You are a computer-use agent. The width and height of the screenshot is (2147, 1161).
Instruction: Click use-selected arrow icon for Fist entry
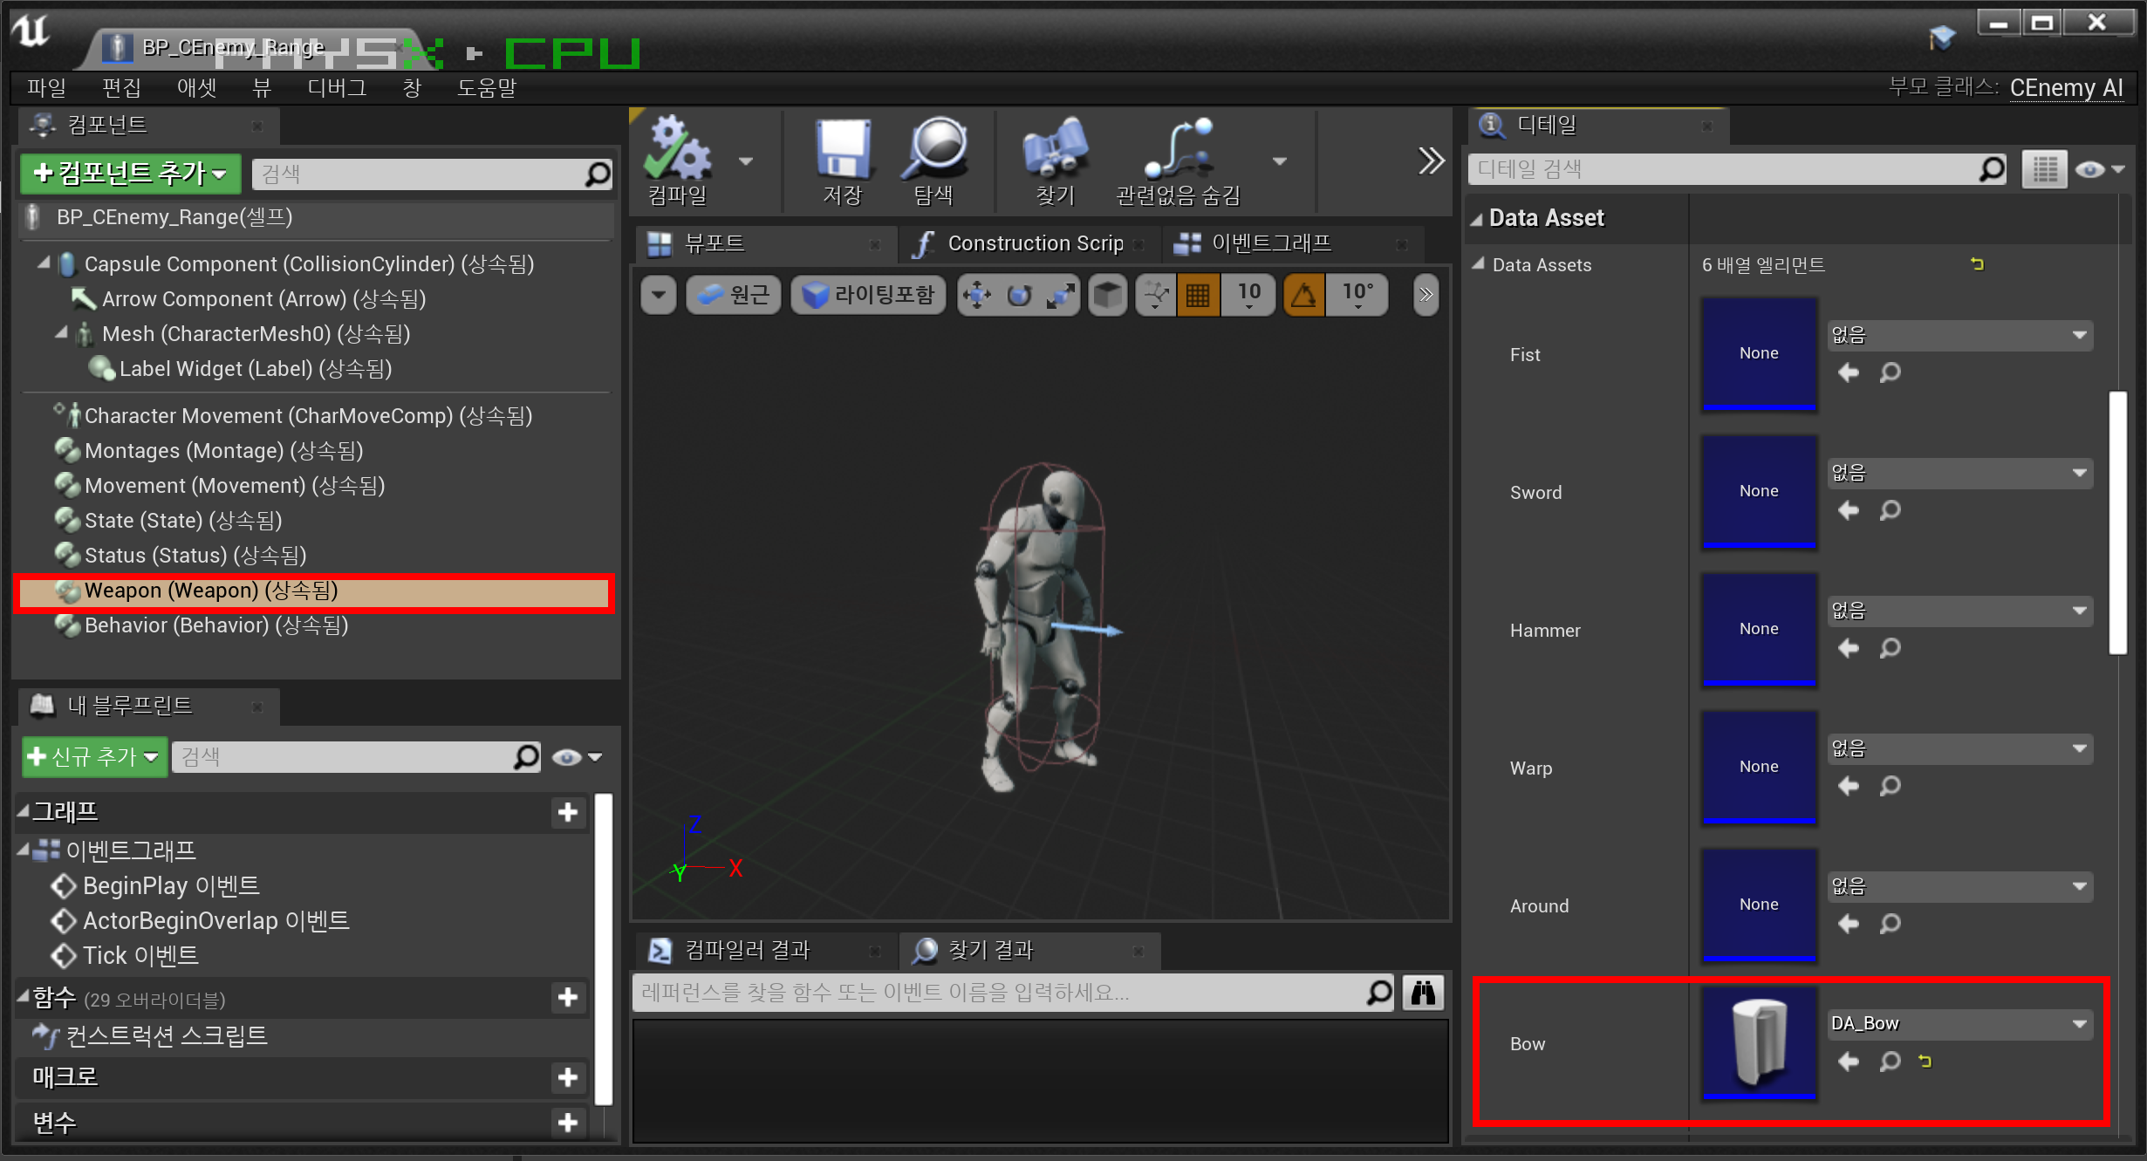[x=1848, y=373]
